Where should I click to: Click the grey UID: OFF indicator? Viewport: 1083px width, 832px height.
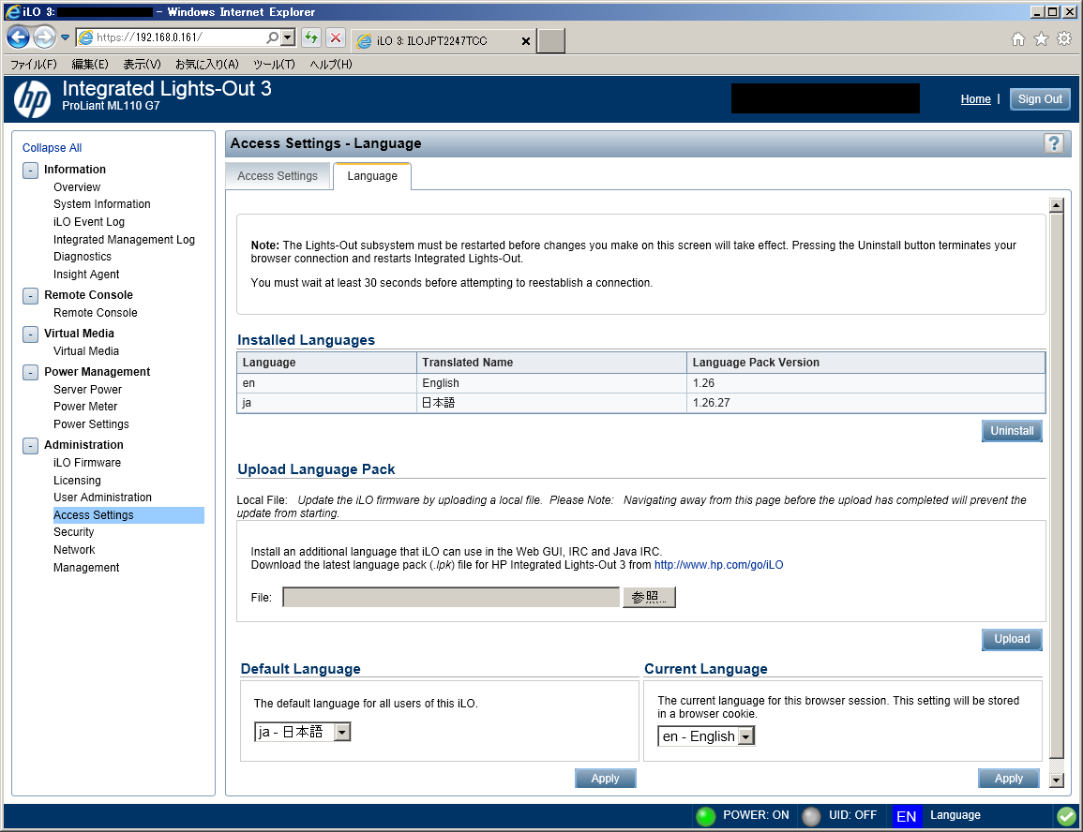point(812,816)
